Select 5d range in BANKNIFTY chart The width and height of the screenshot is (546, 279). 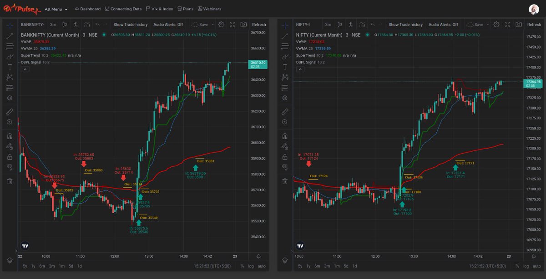[71, 266]
